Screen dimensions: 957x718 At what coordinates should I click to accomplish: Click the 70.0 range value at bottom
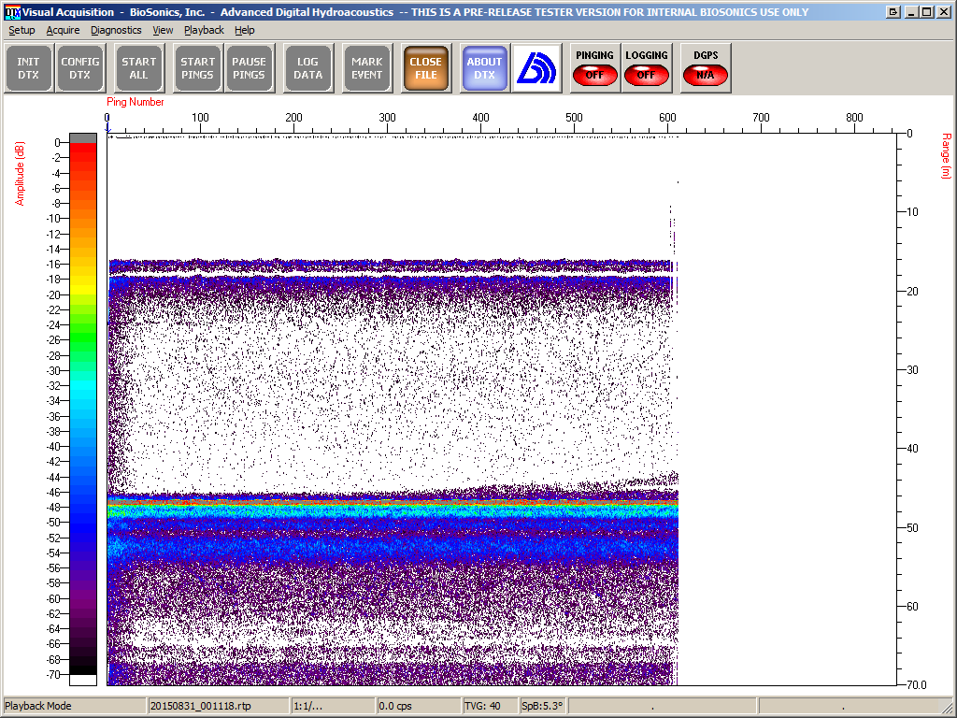pyautogui.click(x=916, y=685)
